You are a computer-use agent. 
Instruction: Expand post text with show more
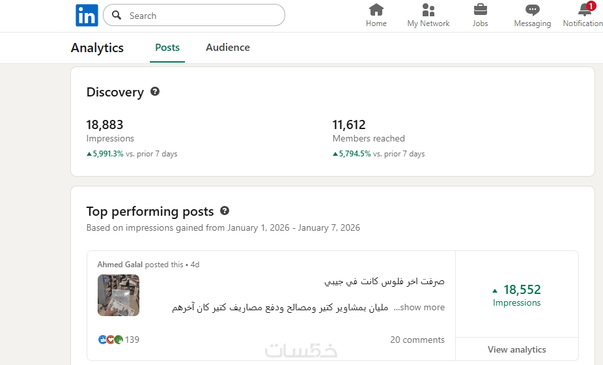click(422, 308)
